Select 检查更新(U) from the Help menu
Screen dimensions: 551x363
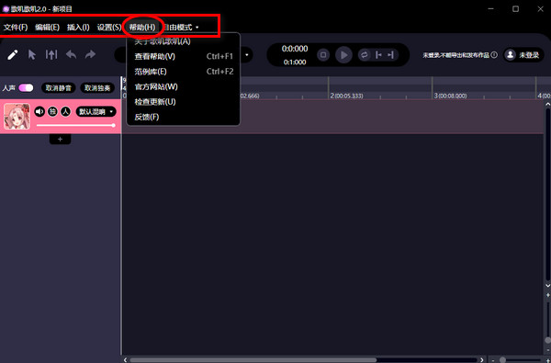pyautogui.click(x=155, y=102)
